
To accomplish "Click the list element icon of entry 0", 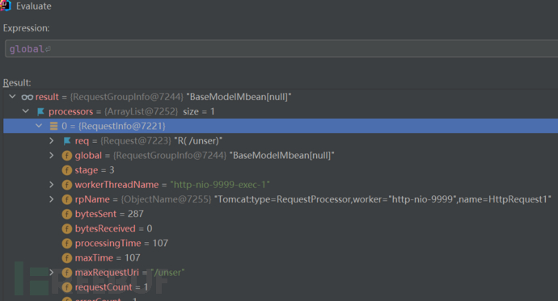I will click(53, 126).
